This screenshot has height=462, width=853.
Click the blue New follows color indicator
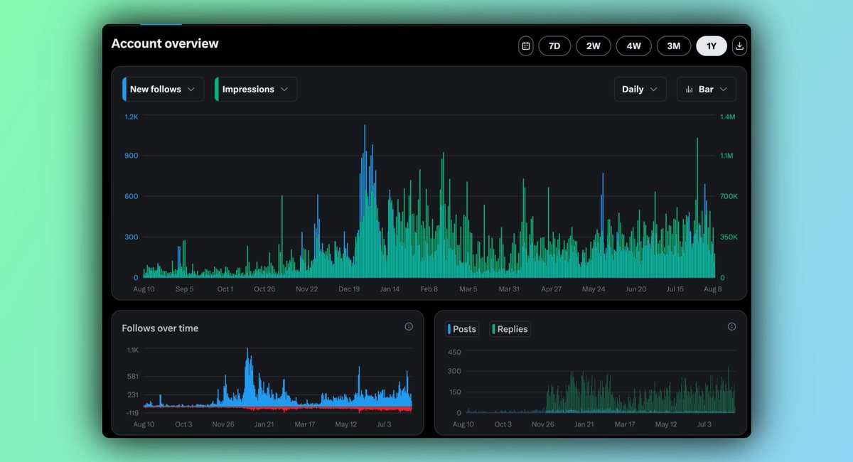coord(124,90)
